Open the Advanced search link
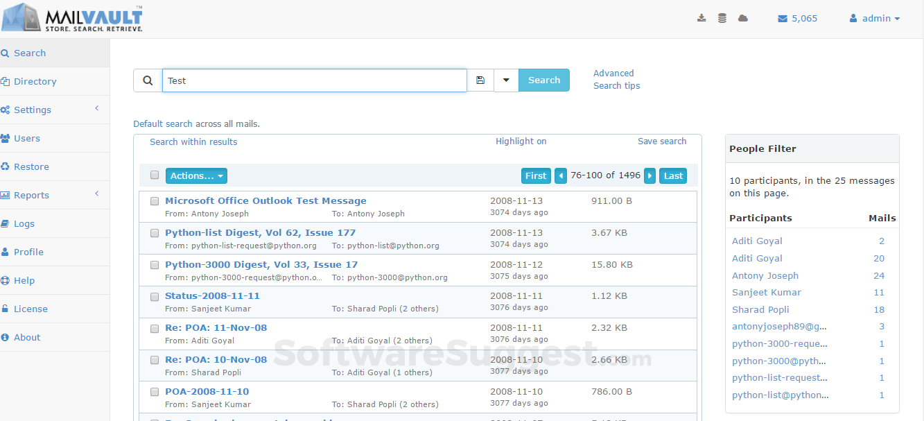Image resolution: width=924 pixels, height=421 pixels. 613,73
